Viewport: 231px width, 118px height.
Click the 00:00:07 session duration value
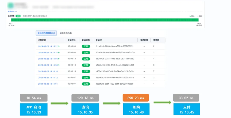(x=72, y=84)
